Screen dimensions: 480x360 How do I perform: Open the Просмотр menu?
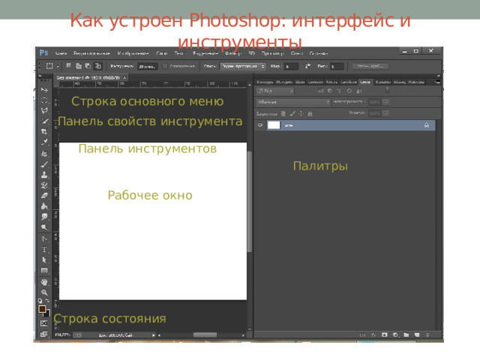tap(272, 53)
